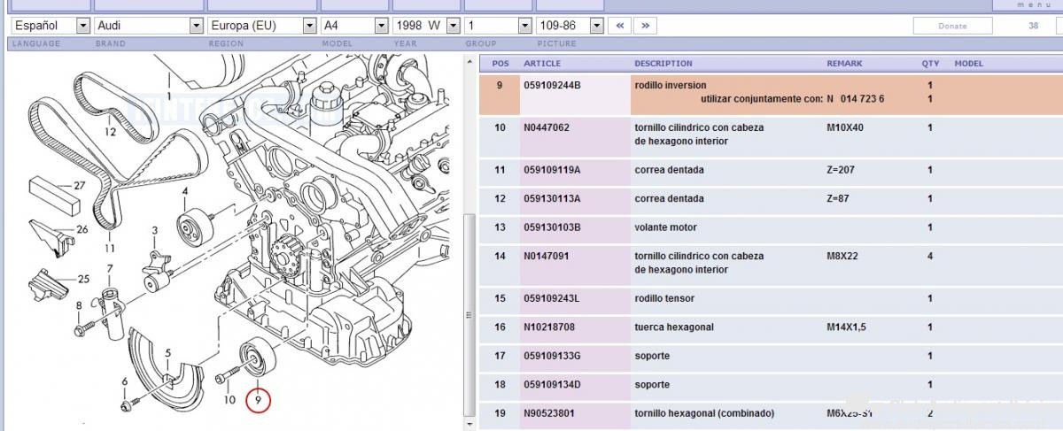1063x431 pixels.
Task: Click the remark M8X22
Action: (842, 256)
